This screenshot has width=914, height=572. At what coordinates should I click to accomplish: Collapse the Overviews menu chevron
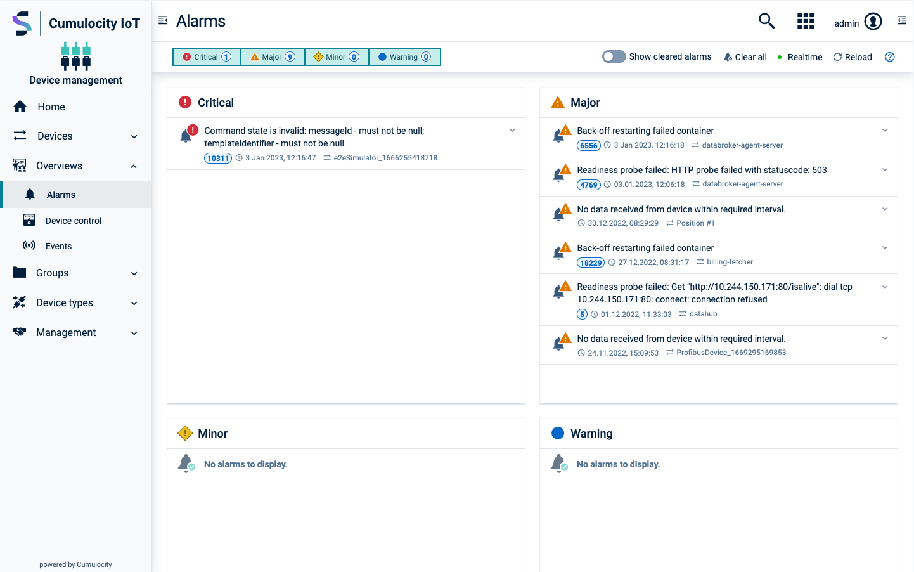[134, 166]
